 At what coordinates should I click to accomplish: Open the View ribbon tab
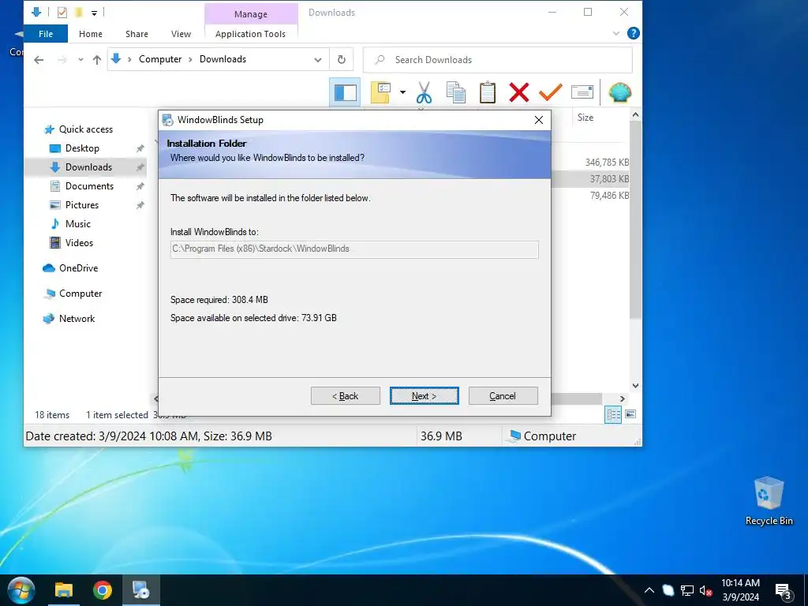click(181, 34)
